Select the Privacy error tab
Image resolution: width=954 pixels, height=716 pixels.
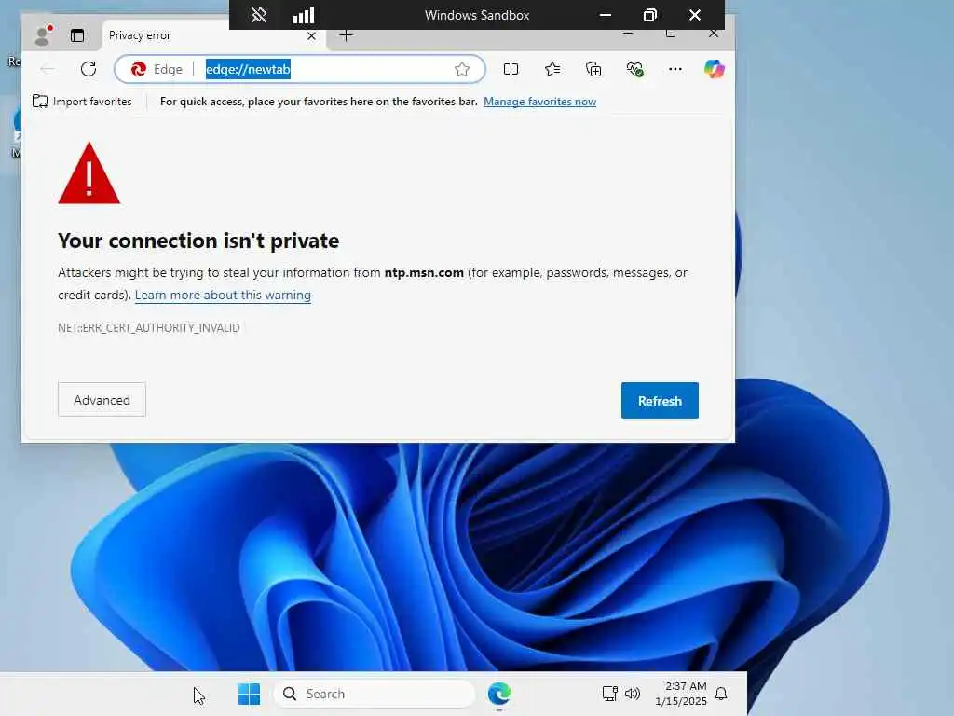pyautogui.click(x=213, y=35)
